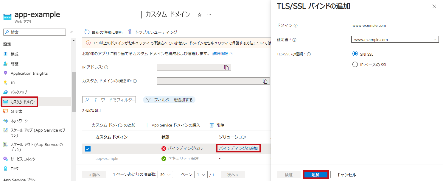Open the items-per-page dropdown showing 50
This screenshot has width=443, height=181.
click(165, 174)
